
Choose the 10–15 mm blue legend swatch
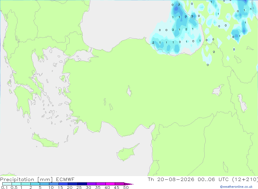tap(54, 184)
